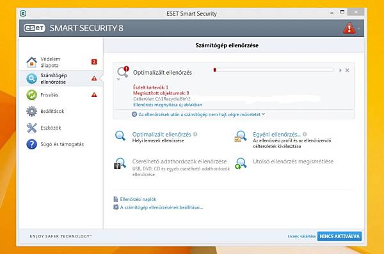Click document icon next to Ellenőrzési naplók
The height and width of the screenshot is (254, 384).
116,199
